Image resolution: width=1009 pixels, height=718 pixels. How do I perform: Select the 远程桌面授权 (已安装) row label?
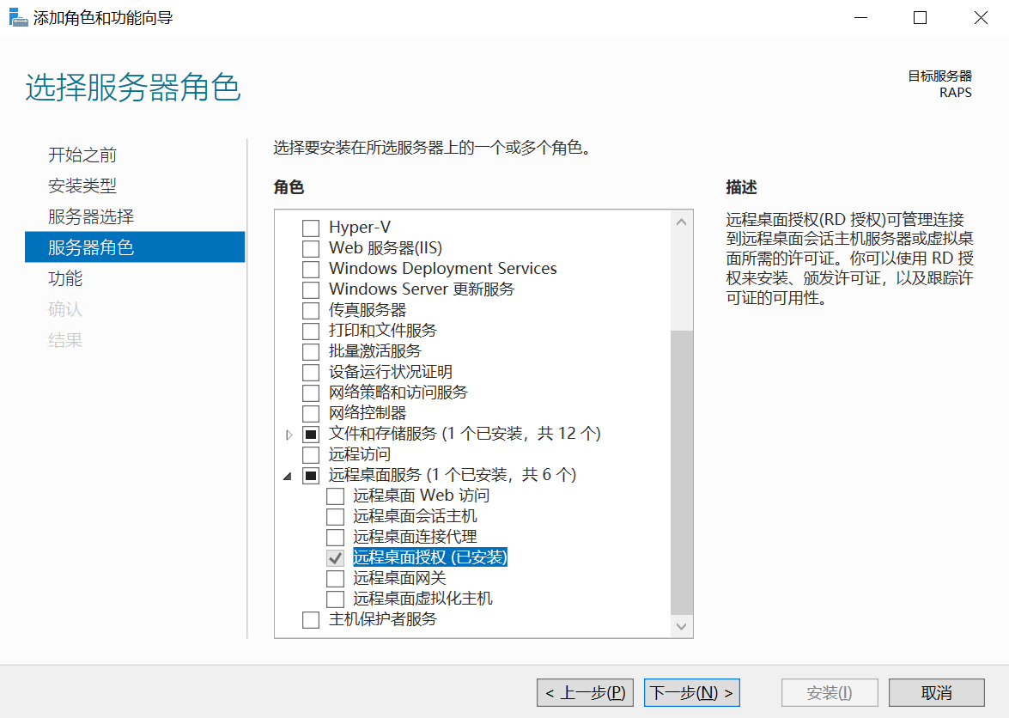click(430, 557)
